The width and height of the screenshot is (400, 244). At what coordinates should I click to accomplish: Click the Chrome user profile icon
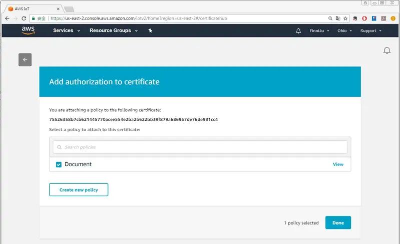click(365, 3)
